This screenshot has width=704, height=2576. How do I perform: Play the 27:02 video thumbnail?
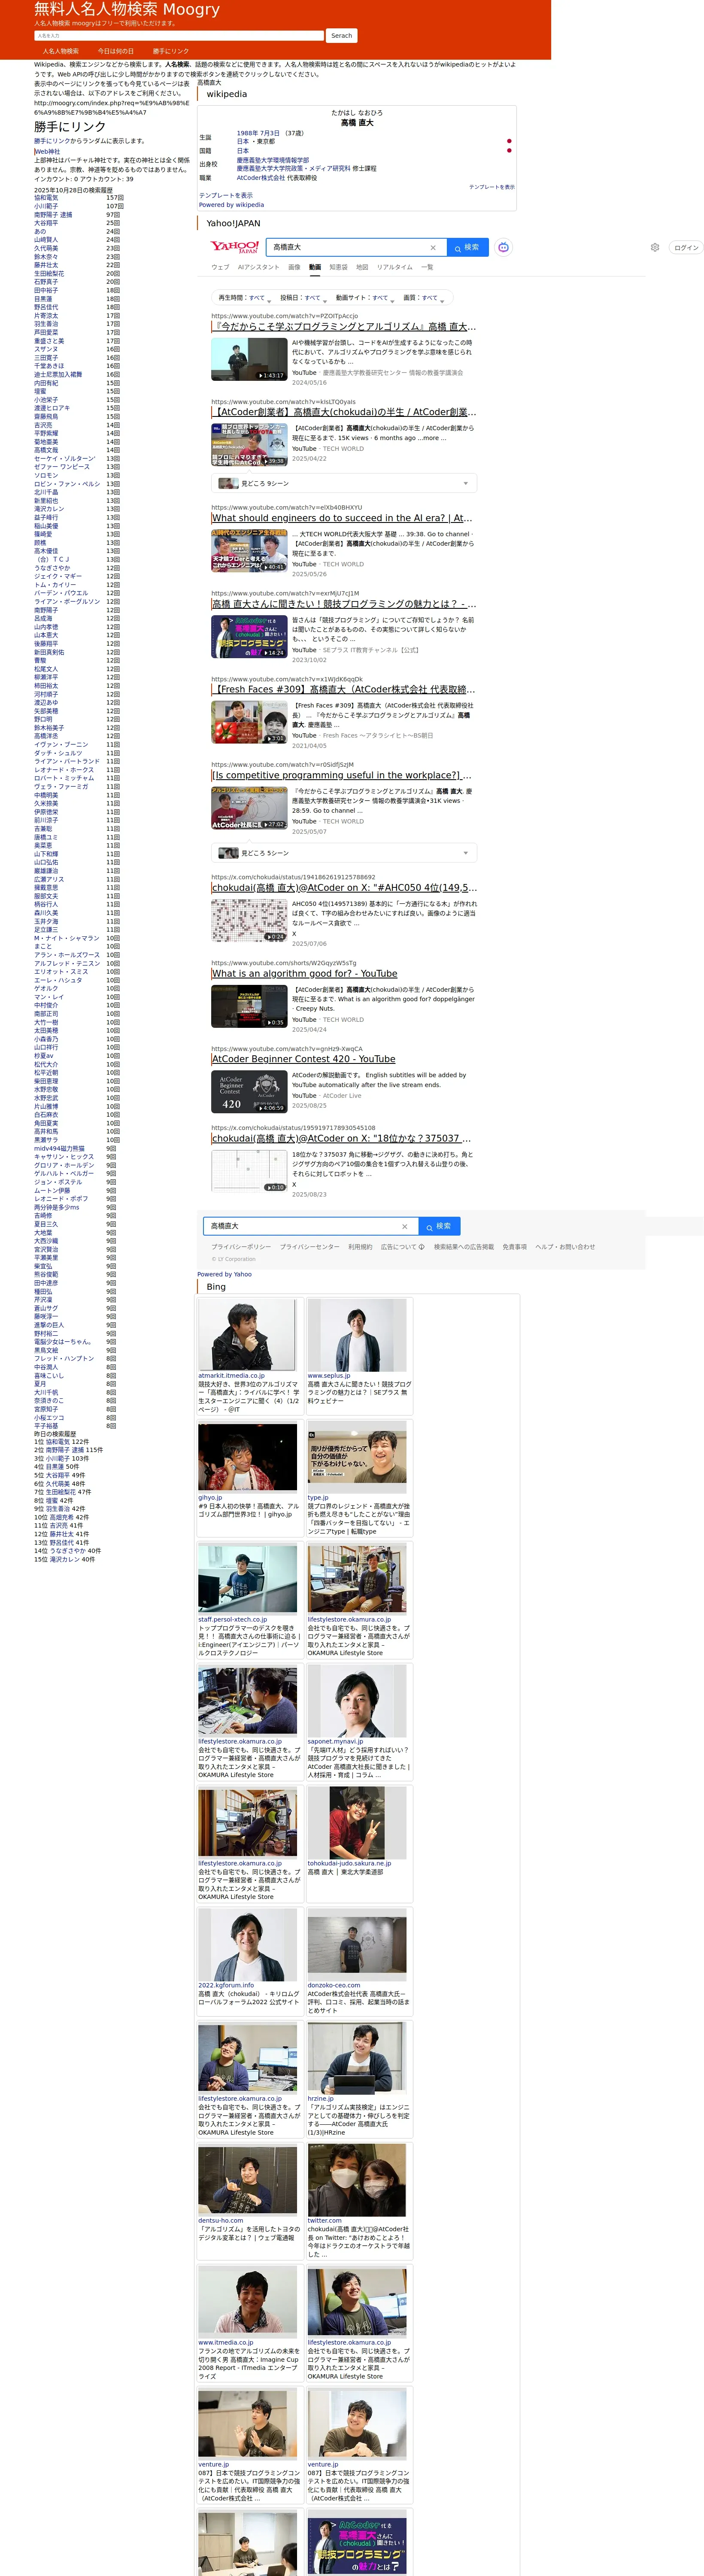(249, 808)
